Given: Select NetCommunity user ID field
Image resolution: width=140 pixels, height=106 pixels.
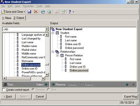Looking at the screenshot, I should (33, 57).
